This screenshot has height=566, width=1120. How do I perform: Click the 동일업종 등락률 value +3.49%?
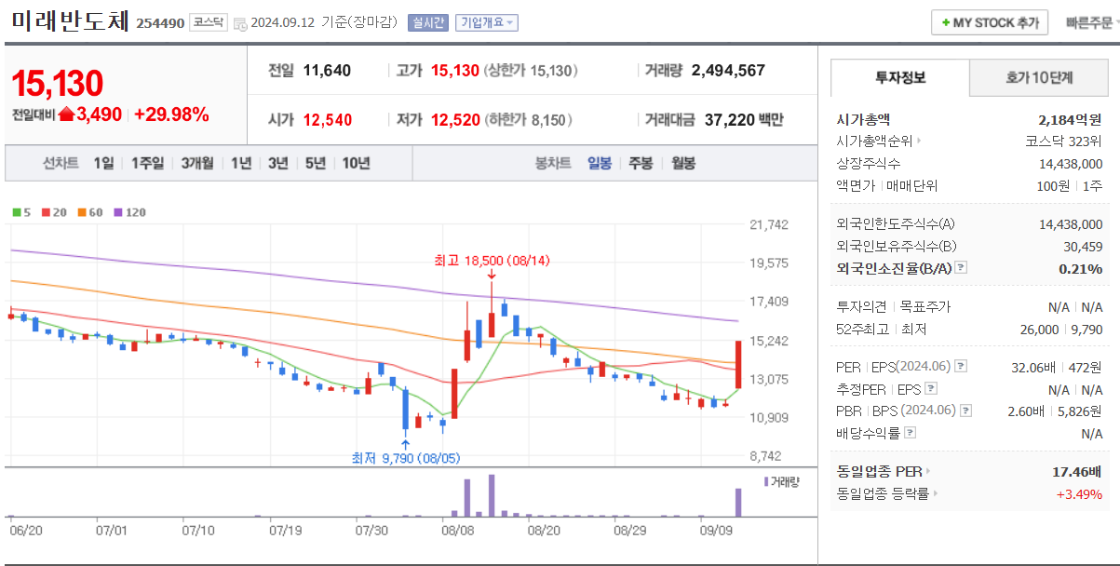1079,494
